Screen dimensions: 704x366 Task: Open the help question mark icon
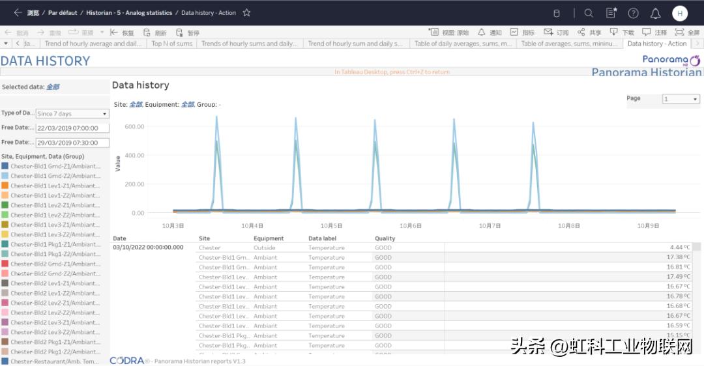pyautogui.click(x=633, y=13)
